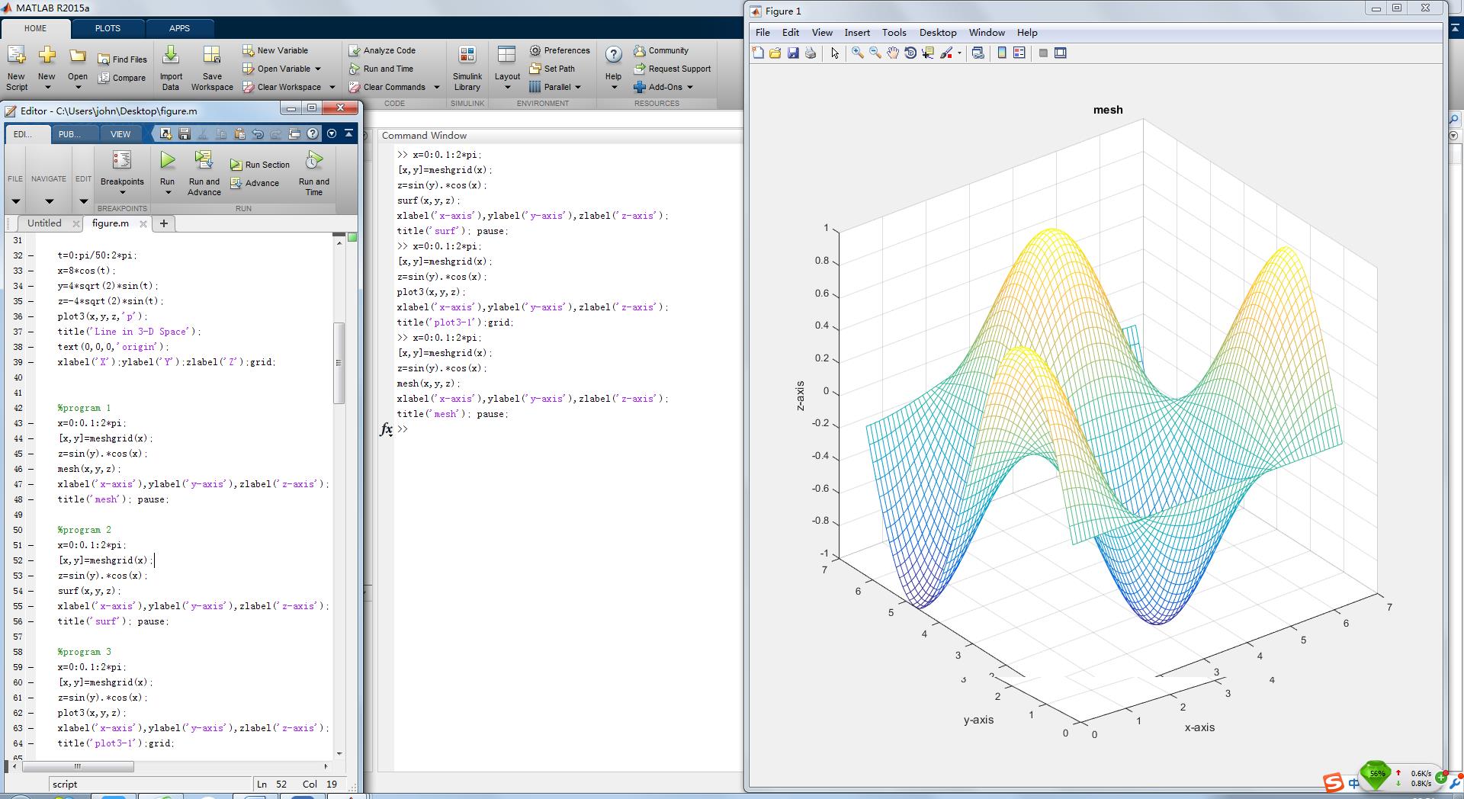Click Import Data in HOME ribbon
The height and width of the screenshot is (799, 1464).
point(171,69)
